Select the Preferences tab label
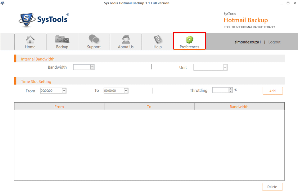 point(189,47)
